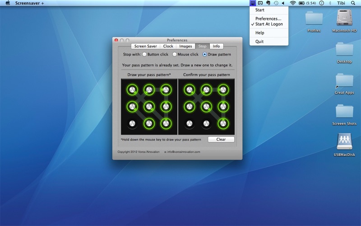The height and width of the screenshot is (226, 361).
Task: Click the volume speaker icon
Action: click(283, 3)
